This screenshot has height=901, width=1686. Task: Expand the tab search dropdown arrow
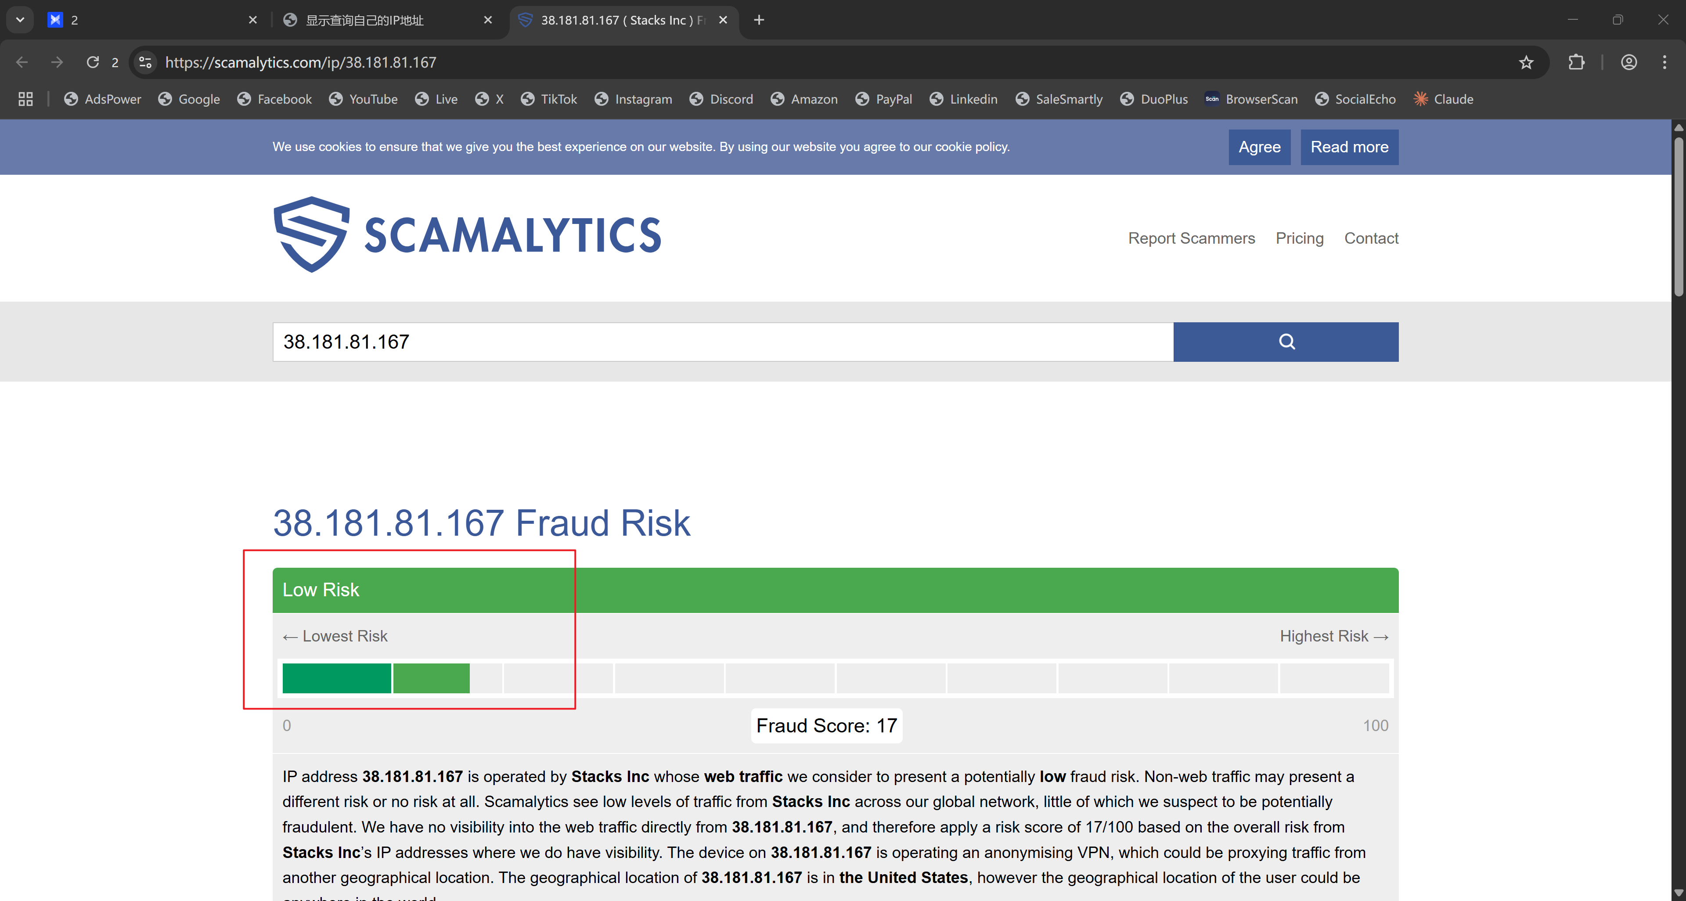tap(20, 20)
